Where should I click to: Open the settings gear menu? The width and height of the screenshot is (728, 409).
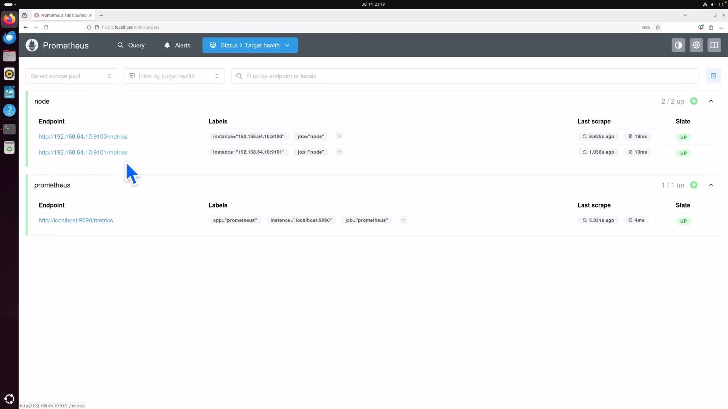(696, 45)
